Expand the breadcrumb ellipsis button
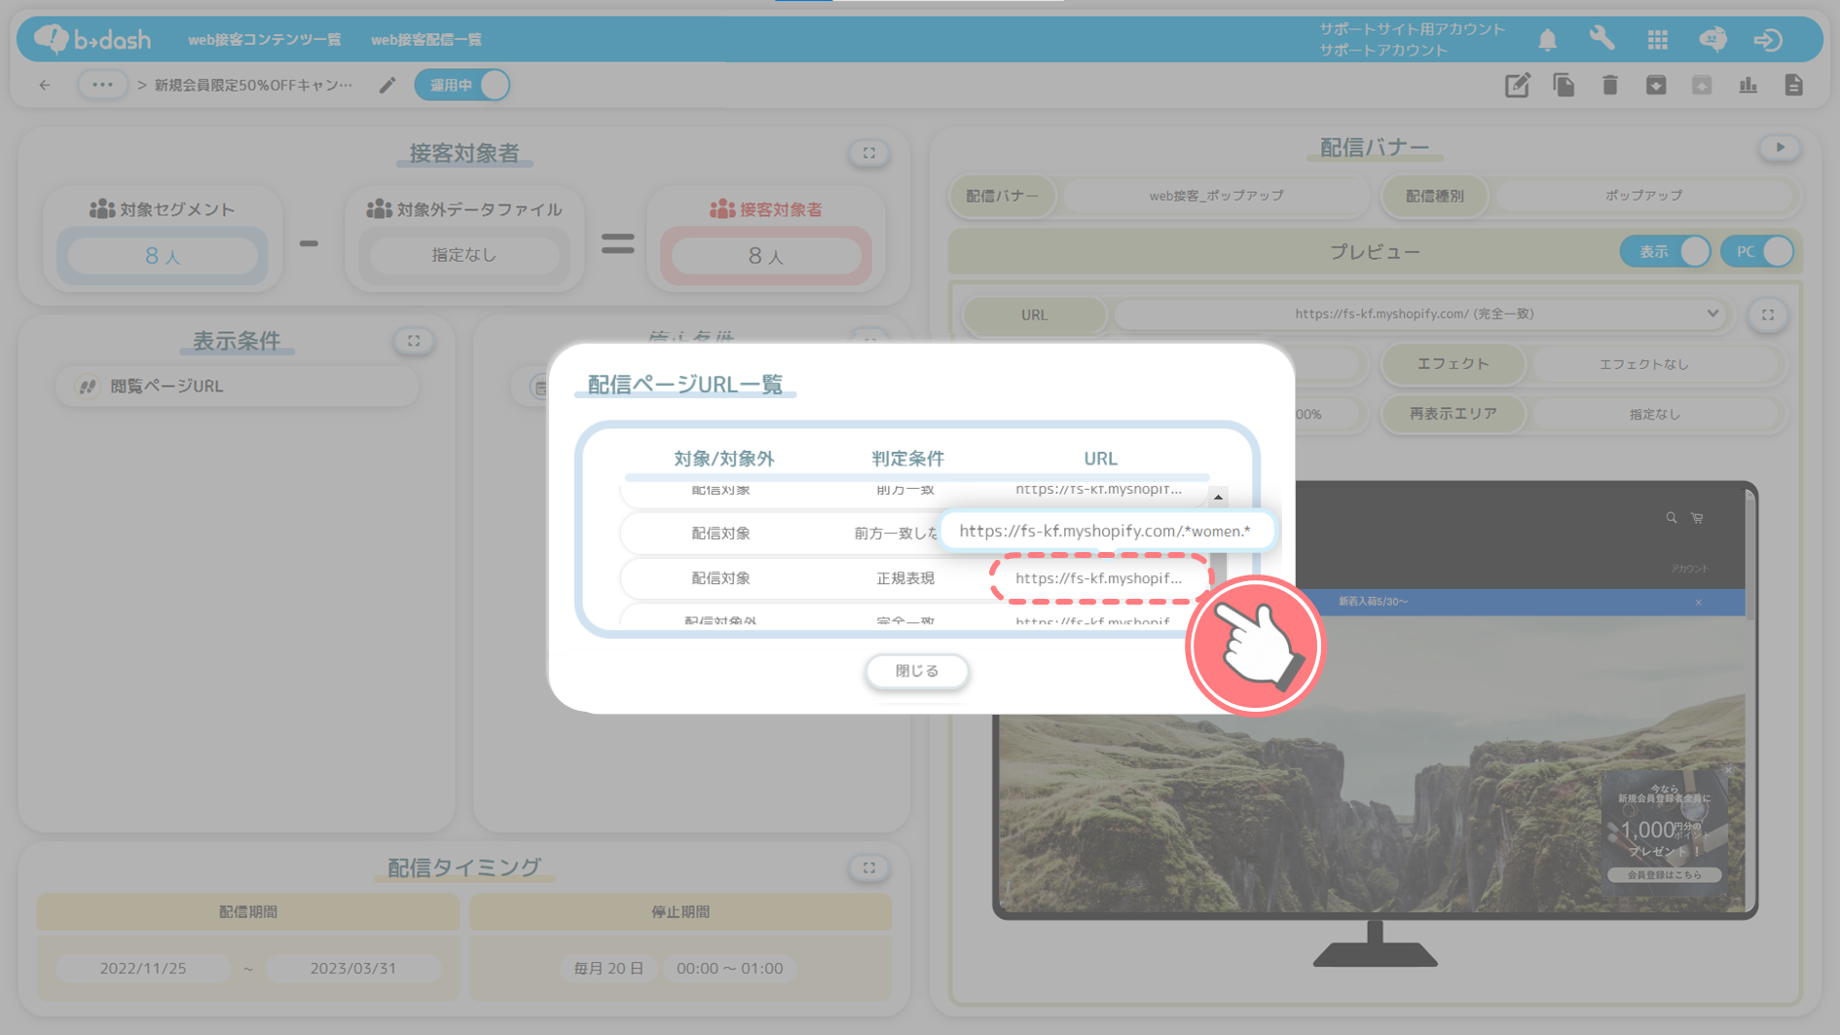 (x=102, y=85)
